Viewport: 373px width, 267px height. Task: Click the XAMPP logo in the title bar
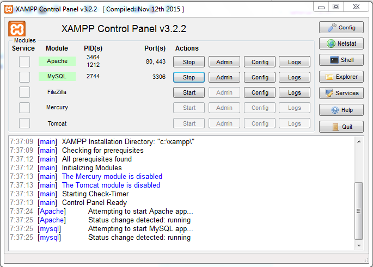click(x=9, y=9)
